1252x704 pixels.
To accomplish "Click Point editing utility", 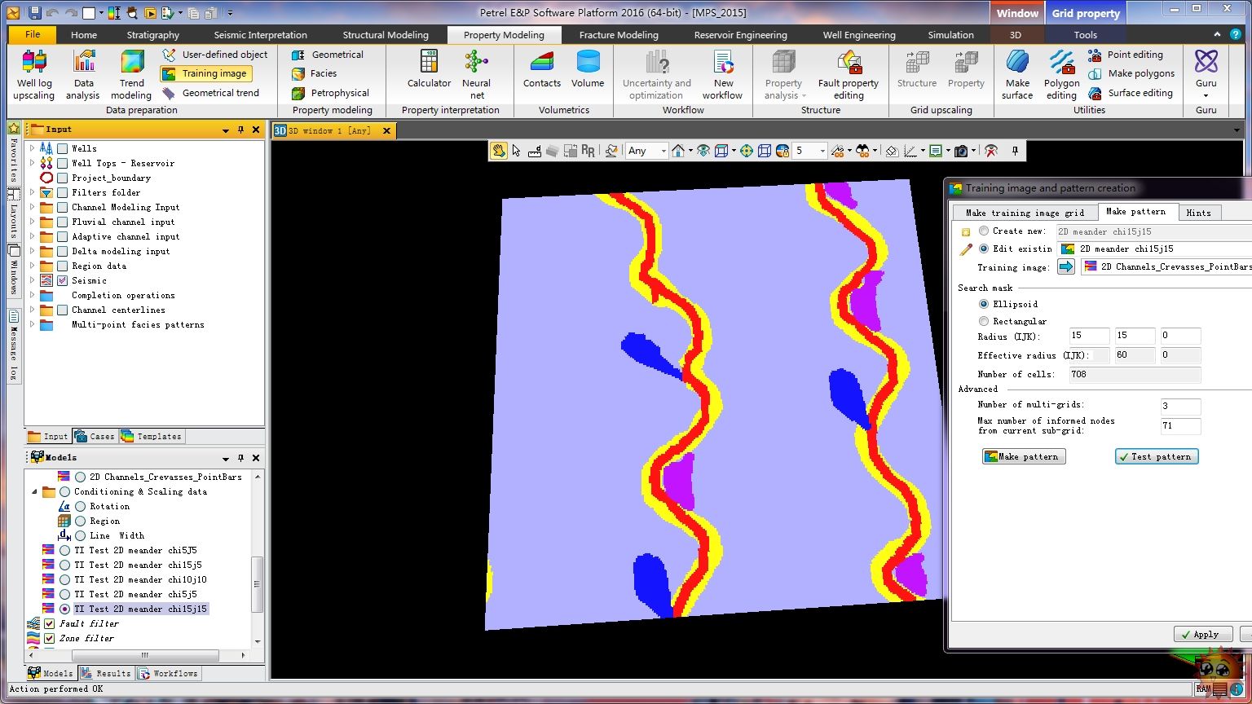I will [1126, 55].
